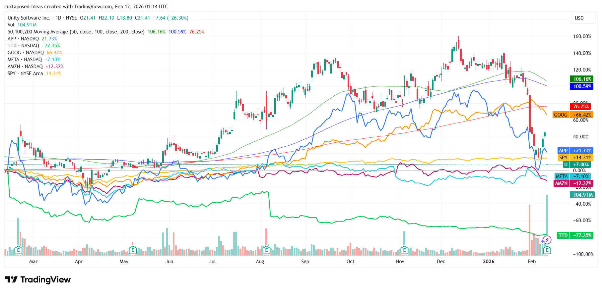Click the green 106.16% price label
The width and height of the screenshot is (602, 292).
click(581, 79)
